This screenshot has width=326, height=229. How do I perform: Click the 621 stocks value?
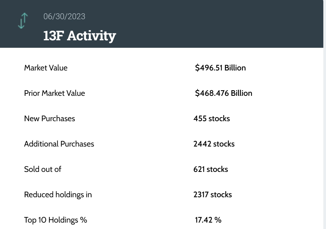(211, 169)
